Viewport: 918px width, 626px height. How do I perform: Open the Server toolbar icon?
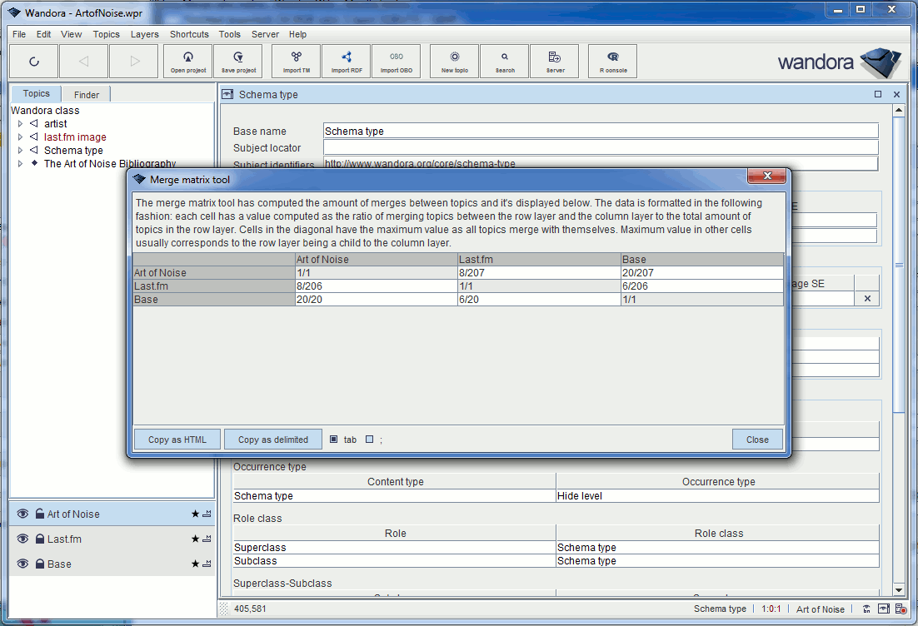[x=555, y=61]
